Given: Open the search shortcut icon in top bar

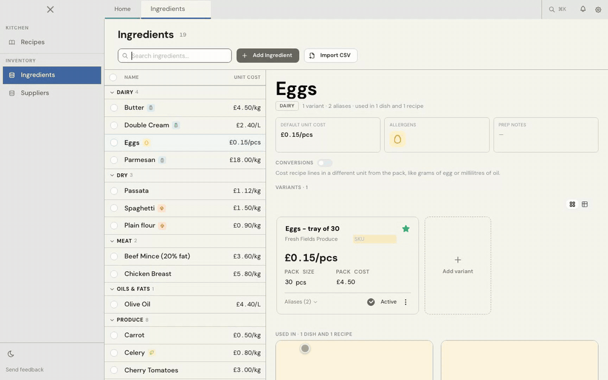Looking at the screenshot, I should [x=551, y=9].
